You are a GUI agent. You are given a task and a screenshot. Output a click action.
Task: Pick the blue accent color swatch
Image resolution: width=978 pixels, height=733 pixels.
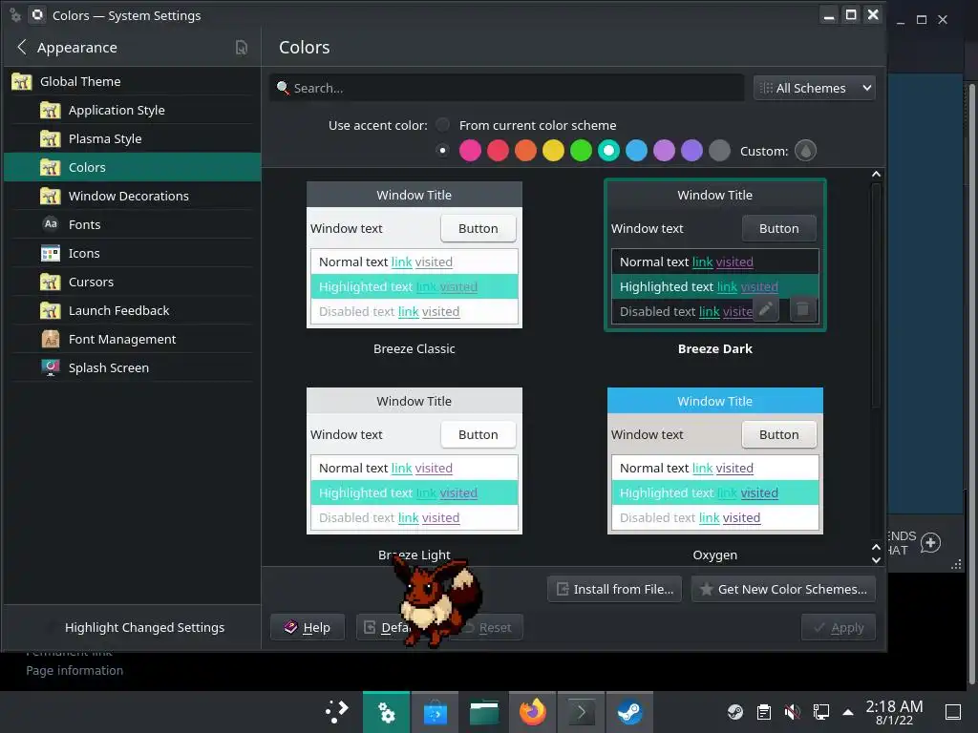tap(636, 150)
